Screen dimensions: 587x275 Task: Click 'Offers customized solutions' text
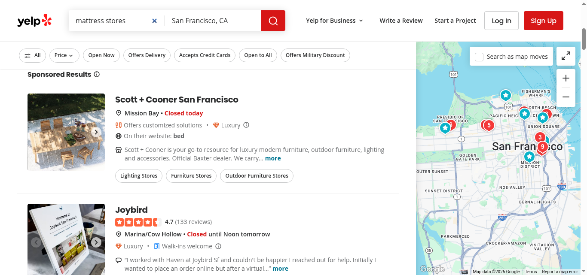[x=163, y=125]
